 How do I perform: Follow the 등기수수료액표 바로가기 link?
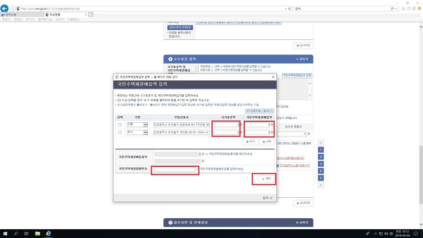tap(291, 158)
